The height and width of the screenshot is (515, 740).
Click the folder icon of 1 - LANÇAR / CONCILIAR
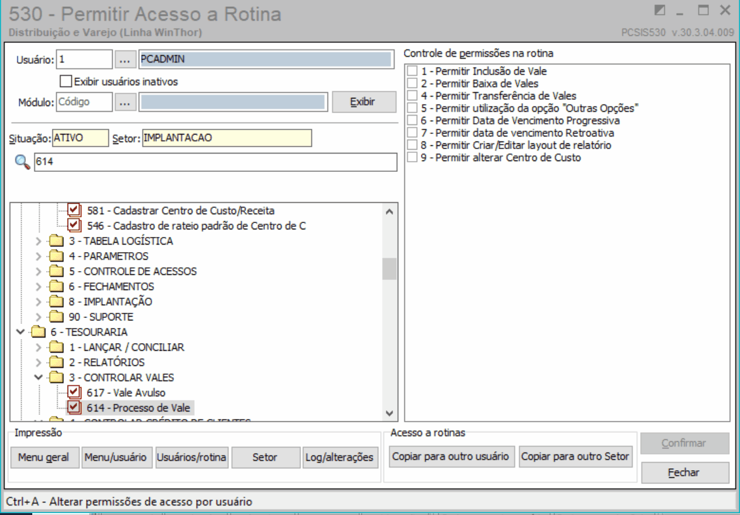point(57,348)
